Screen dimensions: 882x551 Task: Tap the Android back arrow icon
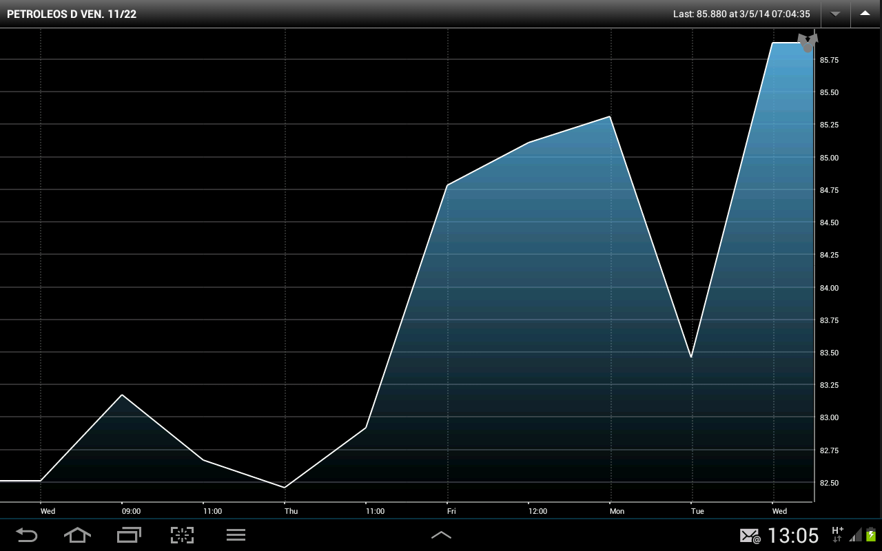[27, 534]
